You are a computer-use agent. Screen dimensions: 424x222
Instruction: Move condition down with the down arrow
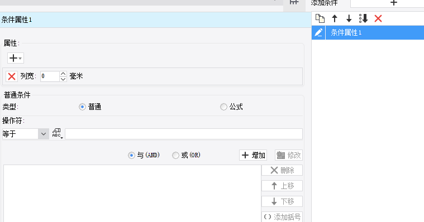(349, 18)
